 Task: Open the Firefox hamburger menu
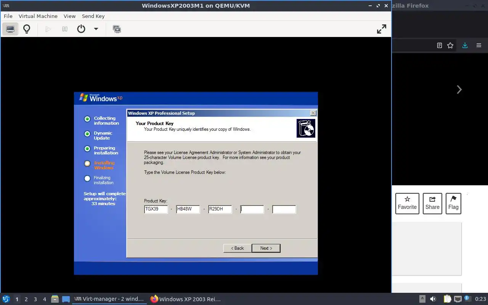(x=479, y=45)
